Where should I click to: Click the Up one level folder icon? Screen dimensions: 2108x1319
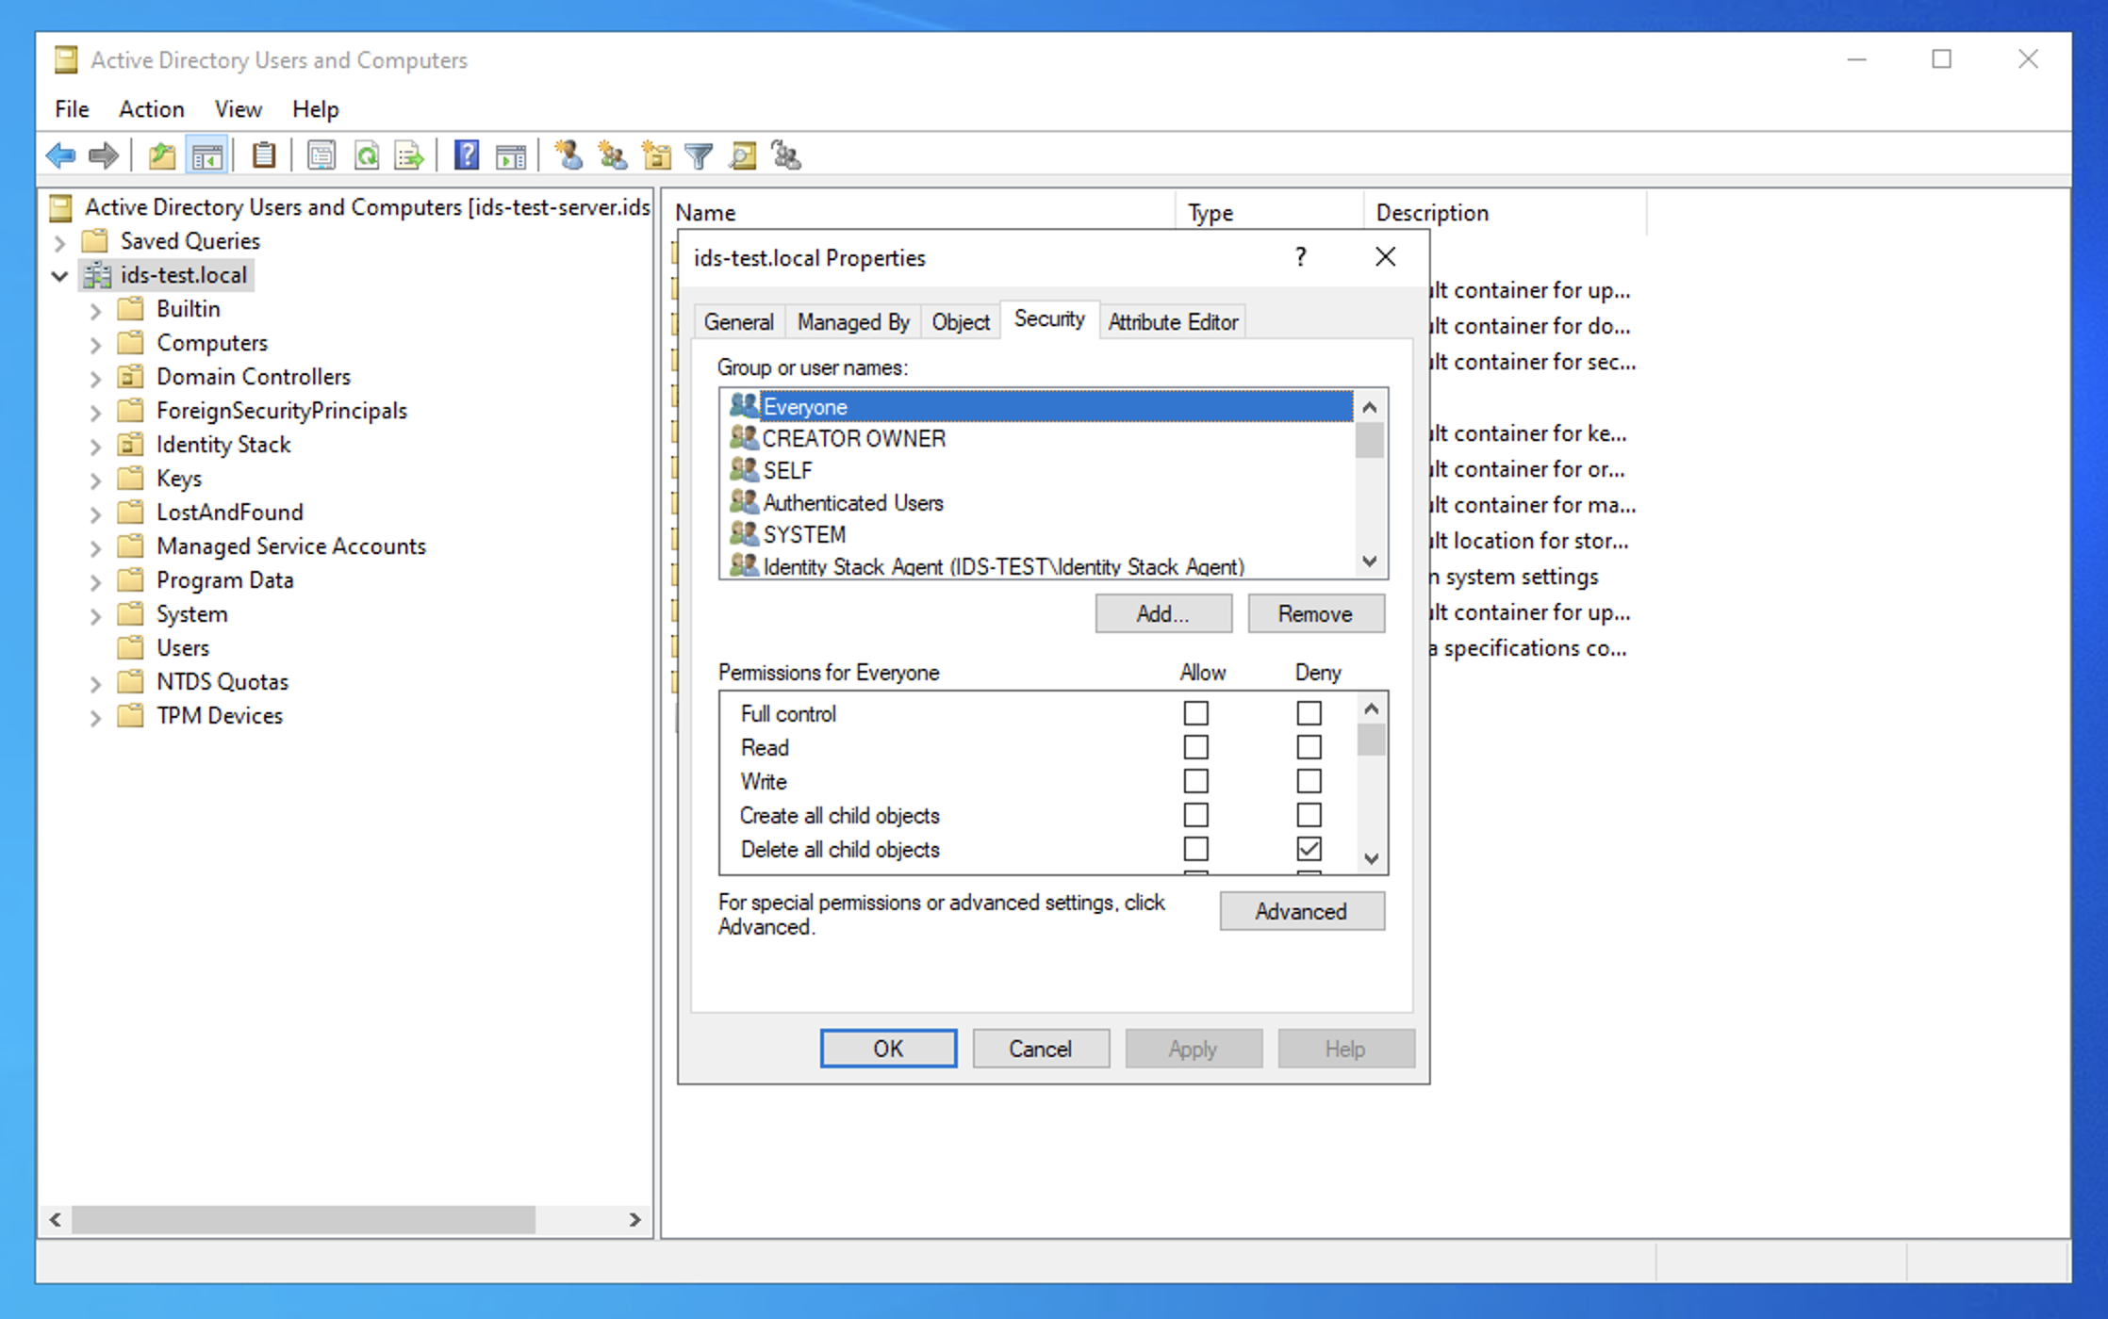[162, 155]
